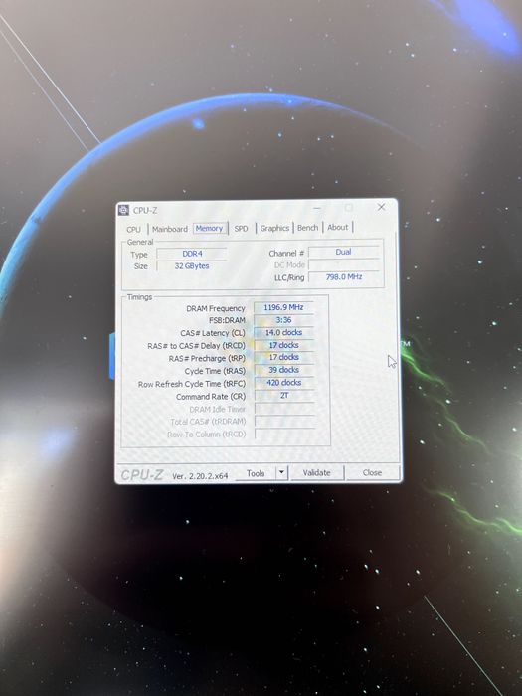
Task: Click the 32 GBytes size field
Action: (192, 265)
